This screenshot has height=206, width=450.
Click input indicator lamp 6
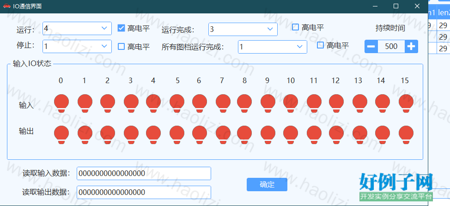(200, 103)
